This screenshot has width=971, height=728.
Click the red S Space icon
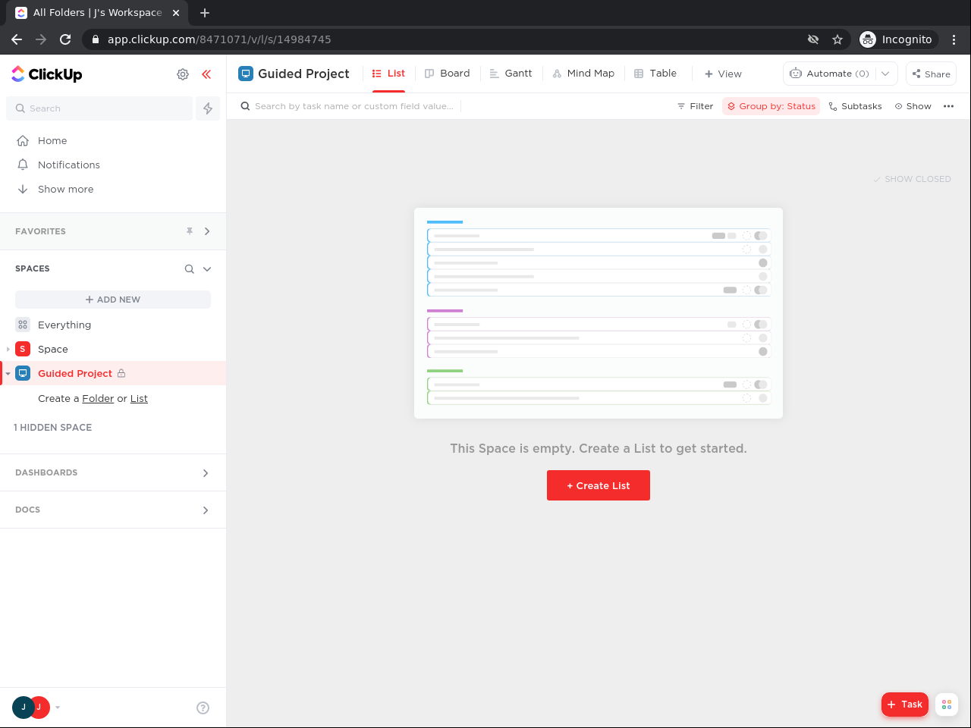point(23,349)
